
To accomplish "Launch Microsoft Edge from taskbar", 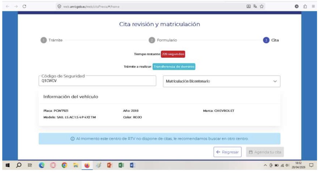I will (x=41, y=165).
